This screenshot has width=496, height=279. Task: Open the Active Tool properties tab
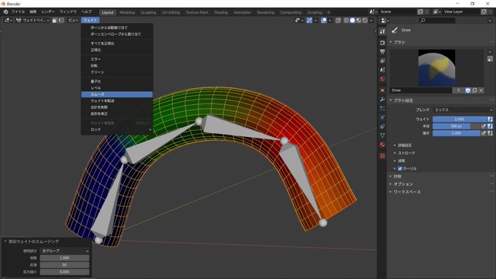coord(382,31)
